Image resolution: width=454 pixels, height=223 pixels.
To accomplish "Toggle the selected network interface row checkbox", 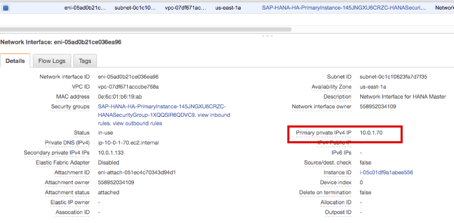I will [5, 8].
